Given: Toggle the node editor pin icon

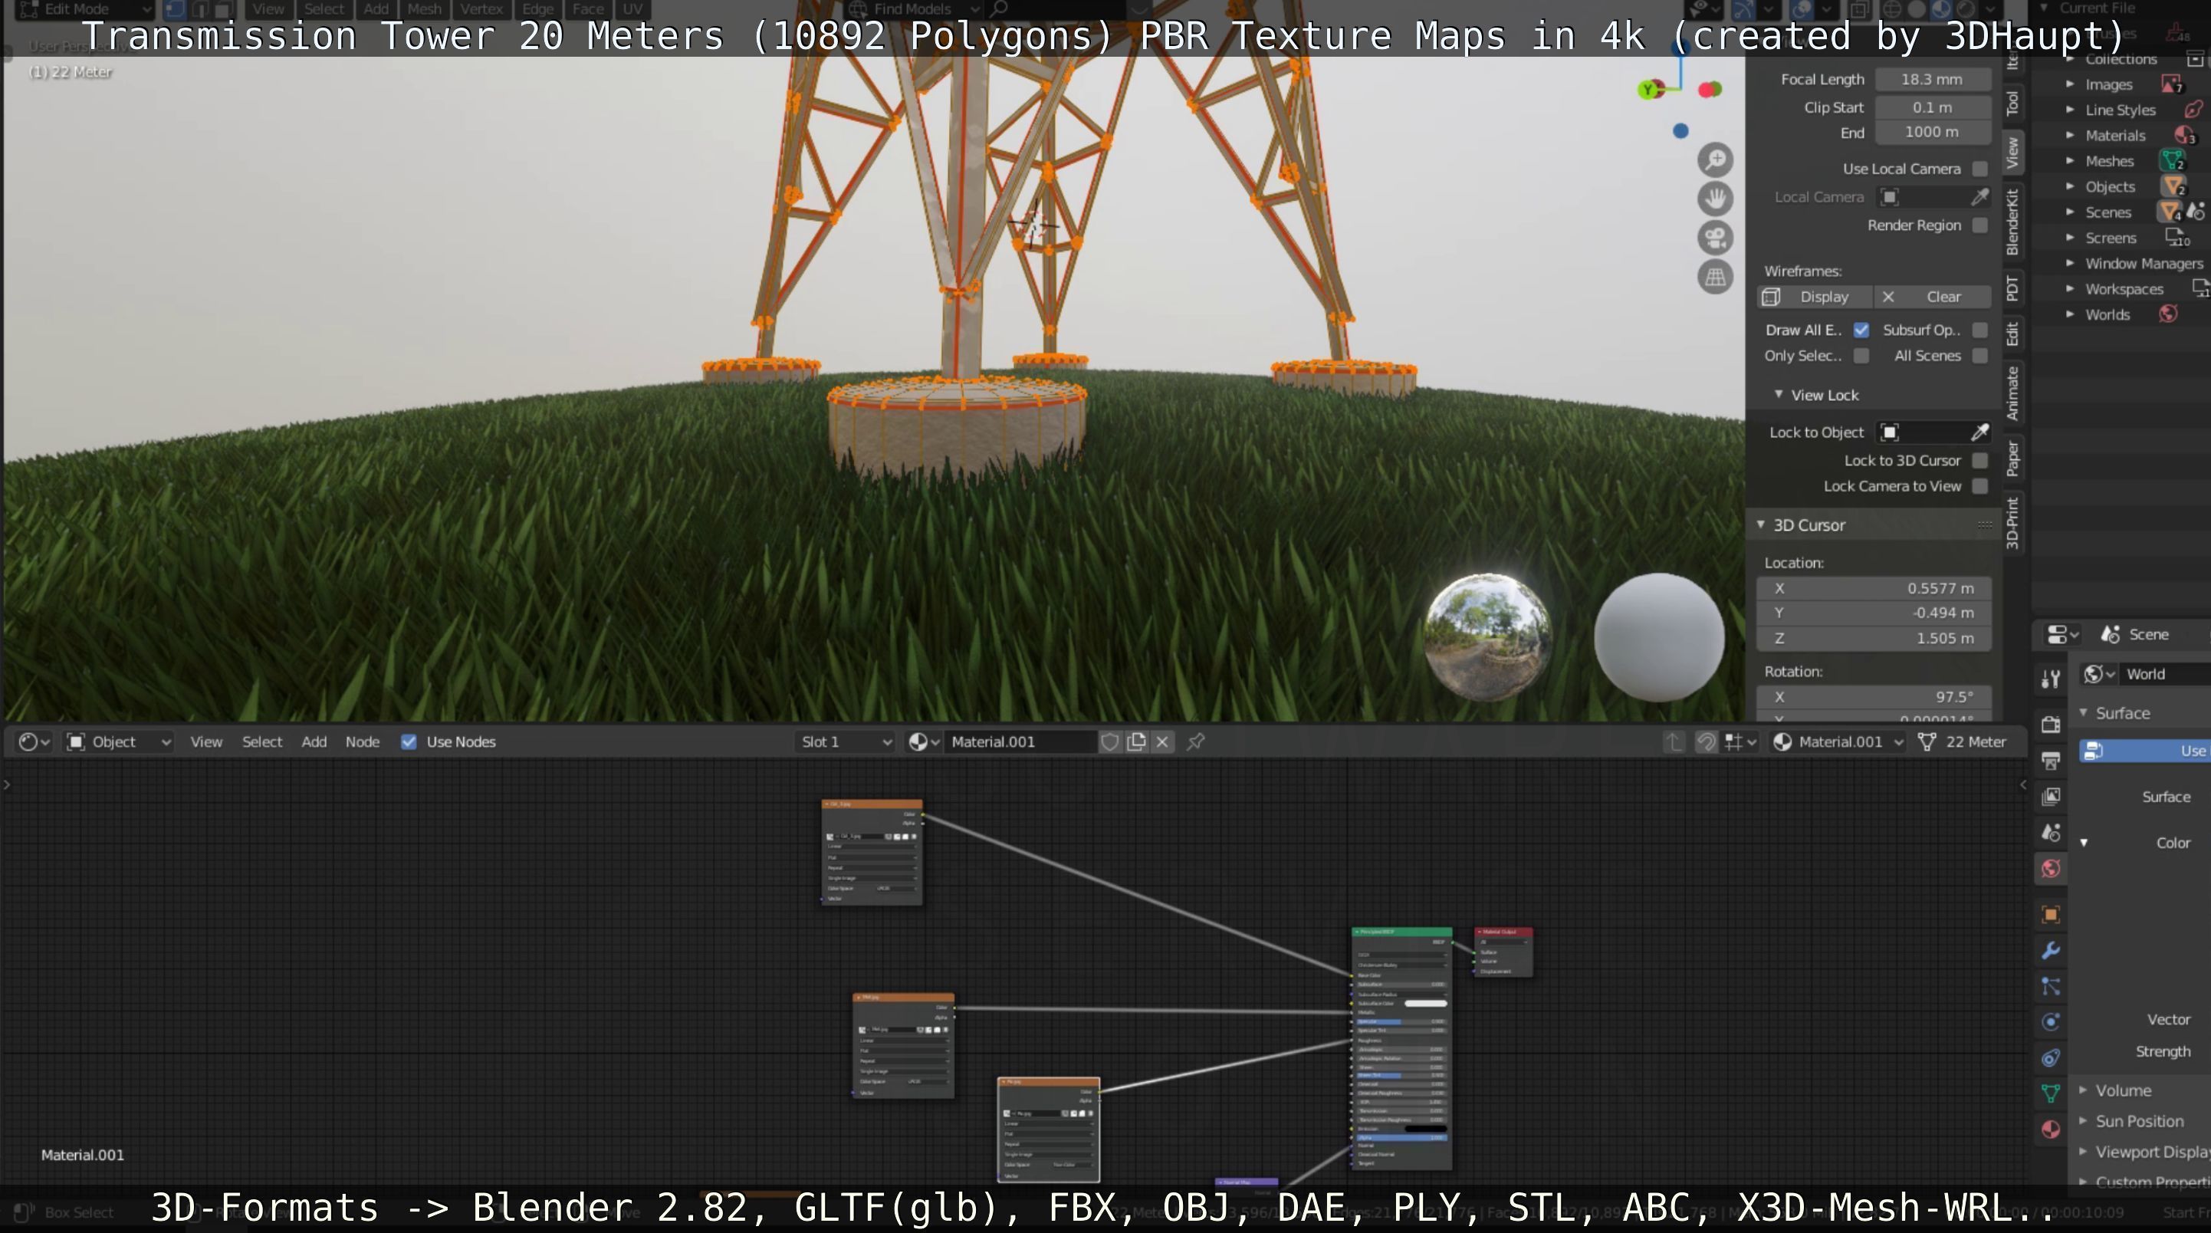Looking at the screenshot, I should 1194,741.
